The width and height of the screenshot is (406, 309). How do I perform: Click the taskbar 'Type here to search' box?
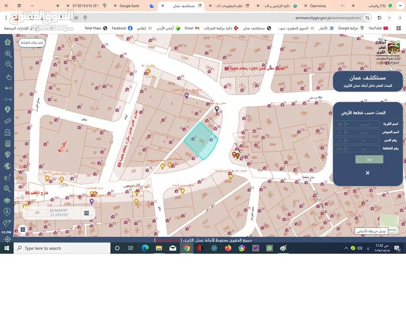(62, 248)
